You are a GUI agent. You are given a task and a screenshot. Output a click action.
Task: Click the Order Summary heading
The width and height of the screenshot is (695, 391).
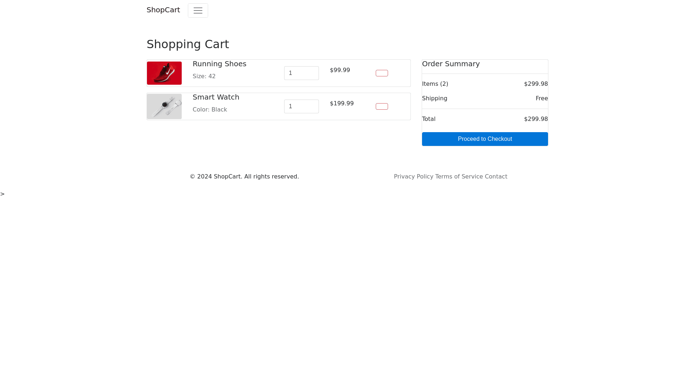click(x=451, y=64)
